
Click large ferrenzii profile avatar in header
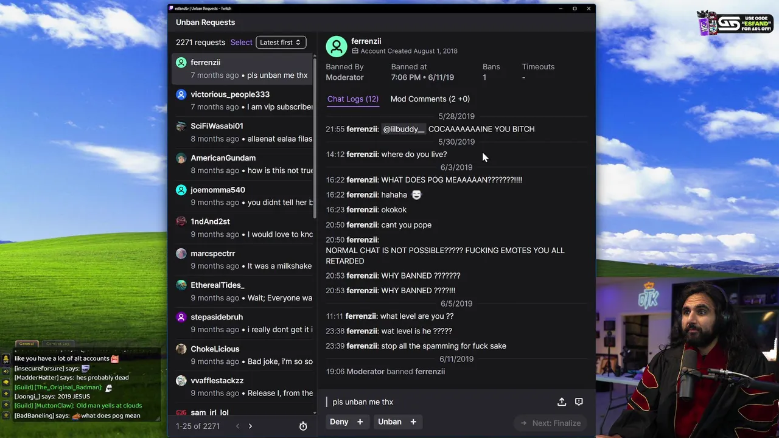coord(337,46)
